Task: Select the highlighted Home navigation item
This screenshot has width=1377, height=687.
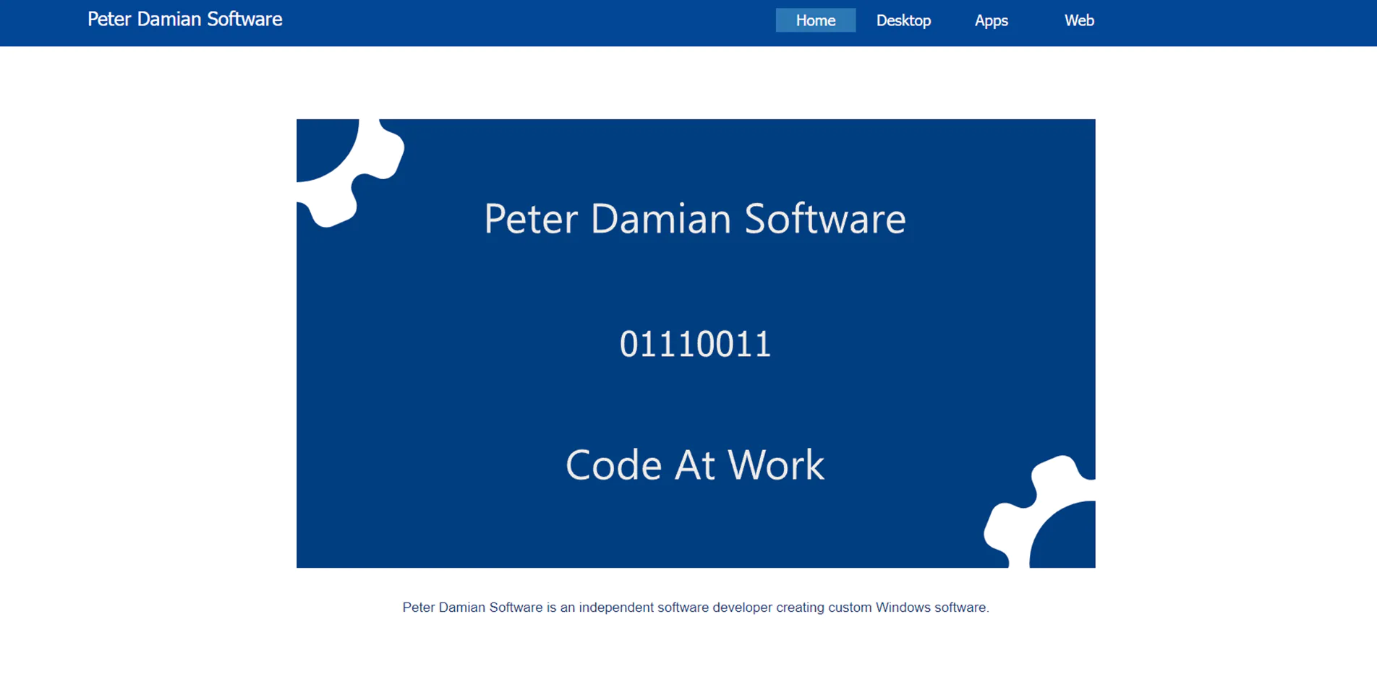Action: tap(815, 20)
